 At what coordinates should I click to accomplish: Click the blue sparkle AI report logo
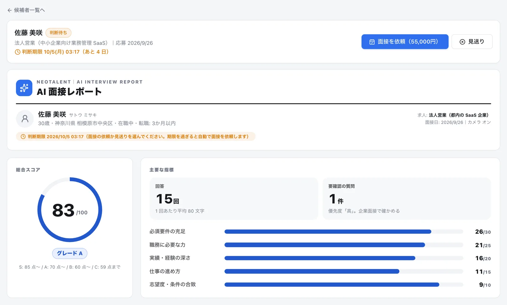click(24, 88)
